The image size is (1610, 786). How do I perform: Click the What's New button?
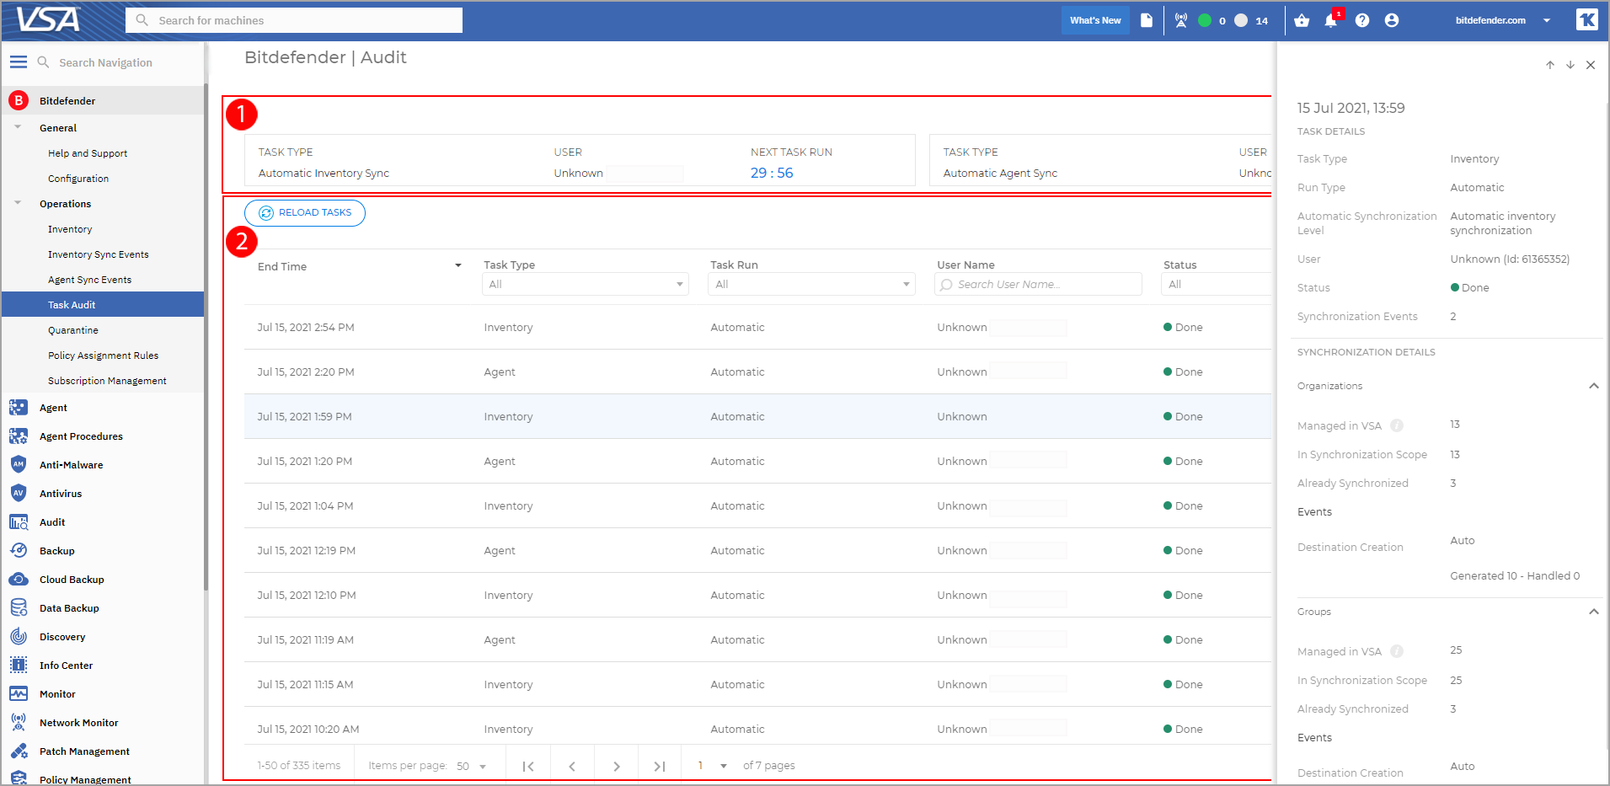point(1095,21)
